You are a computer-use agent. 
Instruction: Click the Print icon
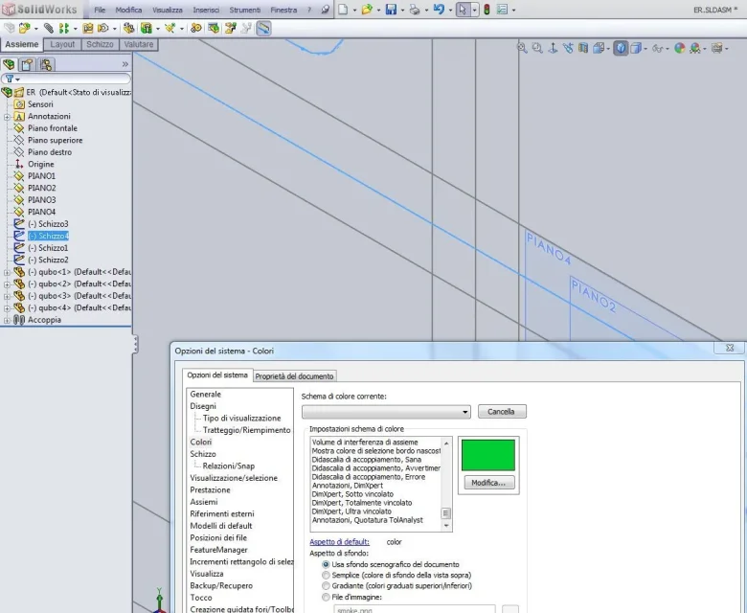[x=415, y=10]
